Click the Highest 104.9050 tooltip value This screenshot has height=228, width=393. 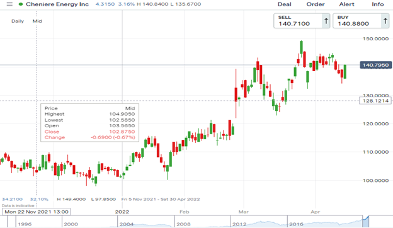[122, 114]
